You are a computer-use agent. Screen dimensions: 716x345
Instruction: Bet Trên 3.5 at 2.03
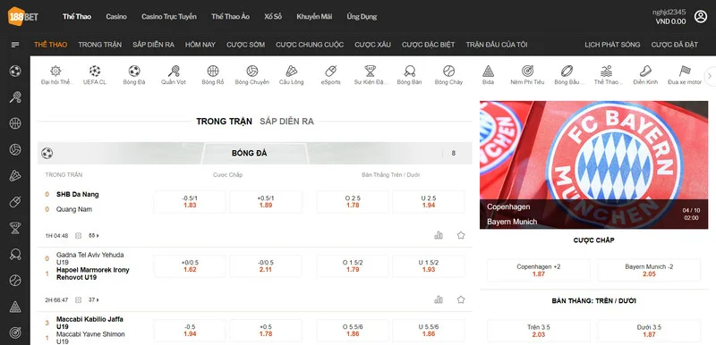(539, 331)
